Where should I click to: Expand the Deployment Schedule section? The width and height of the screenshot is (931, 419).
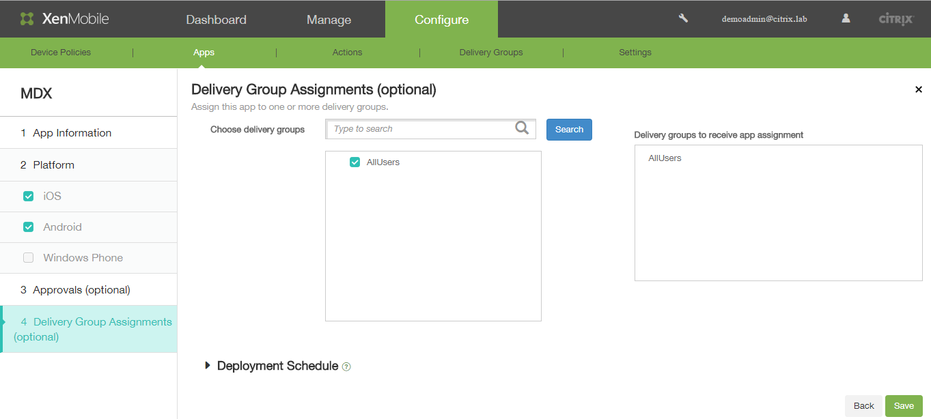[x=208, y=366]
